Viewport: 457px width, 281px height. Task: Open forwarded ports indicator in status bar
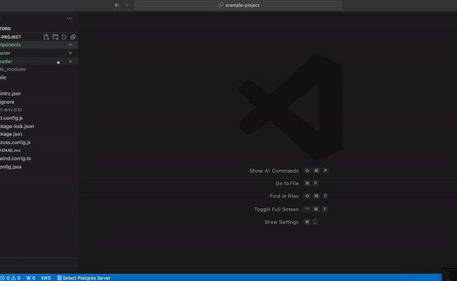(x=31, y=278)
